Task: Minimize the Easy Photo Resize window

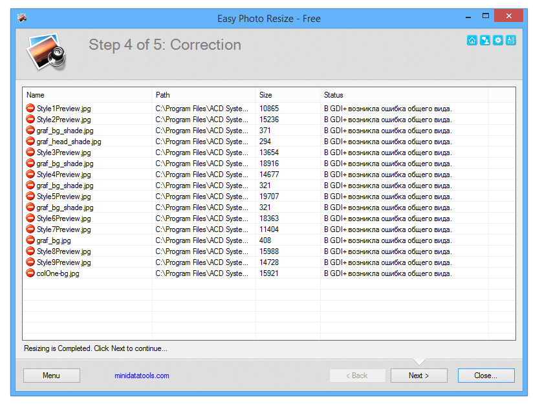Action: click(x=468, y=17)
